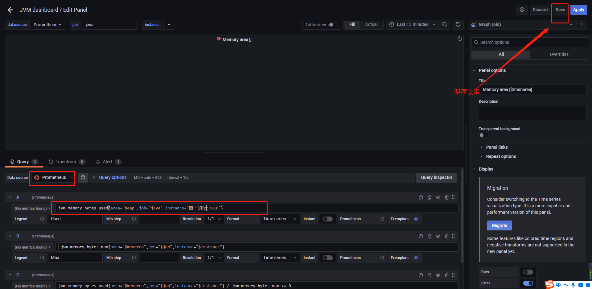This screenshot has height=289, width=592.
Task: Toggle the Table view switch
Action: 333,25
